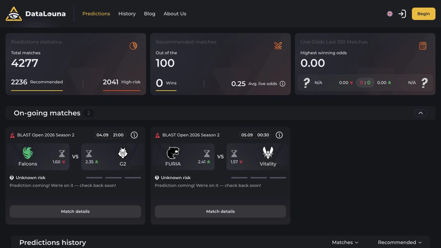
Task: Click the FURIA panther logo
Action: click(x=173, y=153)
